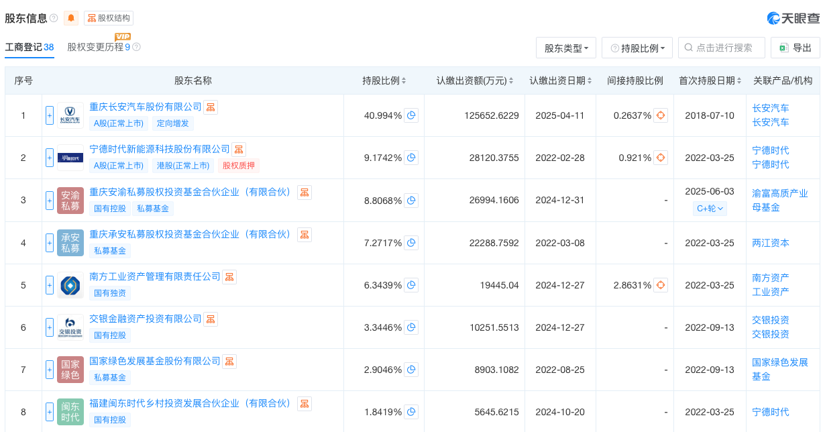Click pie chart icon next to 6.3439%
The image size is (823, 432).
(x=412, y=285)
